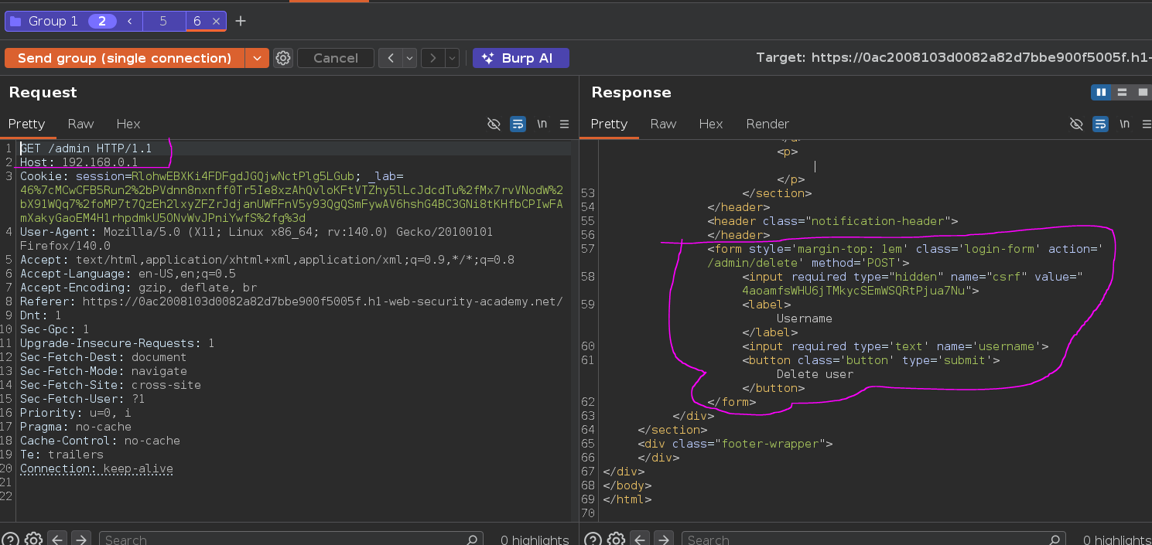The height and width of the screenshot is (545, 1152).
Task: Click the Referer header line
Action: 292,301
